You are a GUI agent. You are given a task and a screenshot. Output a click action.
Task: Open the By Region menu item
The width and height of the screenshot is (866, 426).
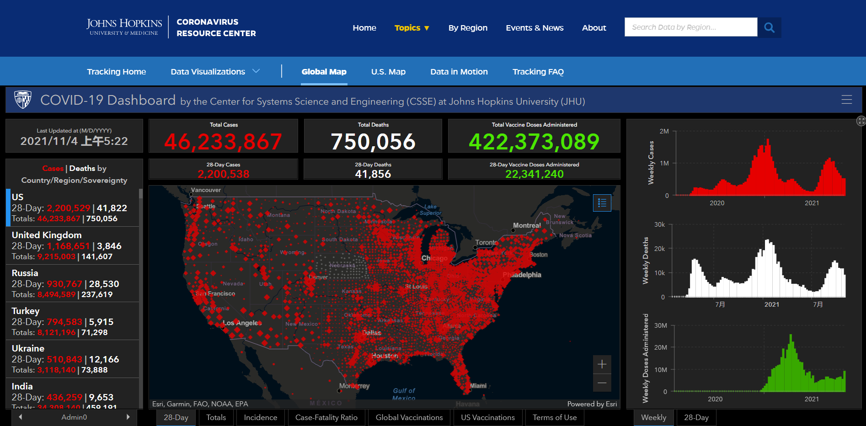tap(468, 28)
